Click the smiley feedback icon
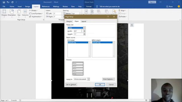The height and width of the screenshot is (102, 182). [179, 7]
